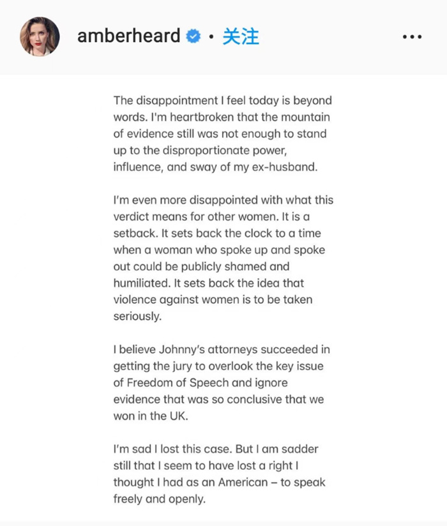Image resolution: width=447 pixels, height=526 pixels.
Task: Open the amberheard profile picture
Action: pyautogui.click(x=40, y=36)
